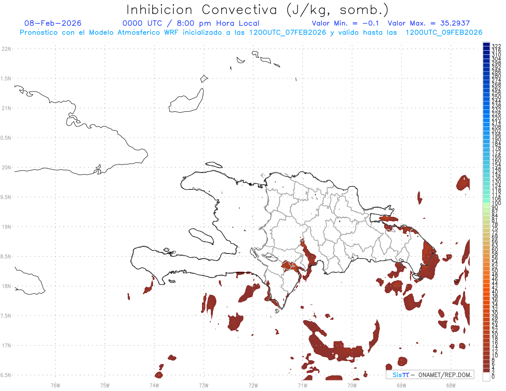506x391 pixels.
Task: Click the "21N" latitude label
Action: point(6,108)
